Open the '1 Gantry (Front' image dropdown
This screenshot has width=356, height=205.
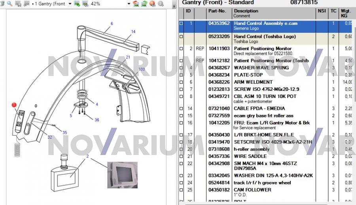click(x=70, y=4)
